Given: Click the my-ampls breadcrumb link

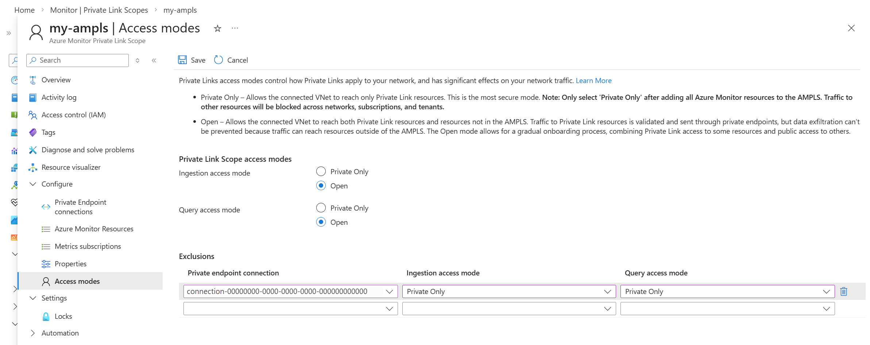Looking at the screenshot, I should coord(180,10).
